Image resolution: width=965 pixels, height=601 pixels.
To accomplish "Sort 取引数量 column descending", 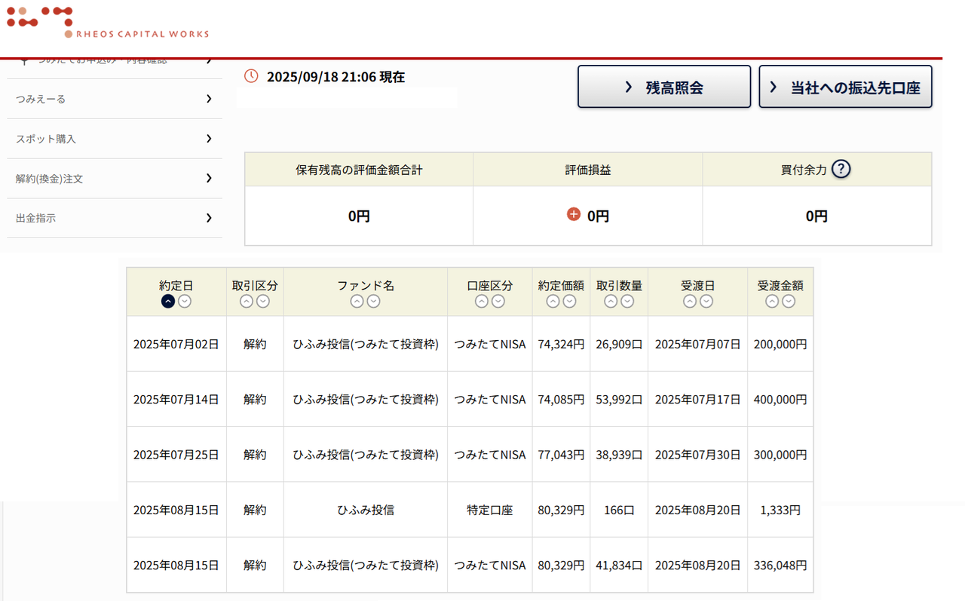I will coord(627,301).
